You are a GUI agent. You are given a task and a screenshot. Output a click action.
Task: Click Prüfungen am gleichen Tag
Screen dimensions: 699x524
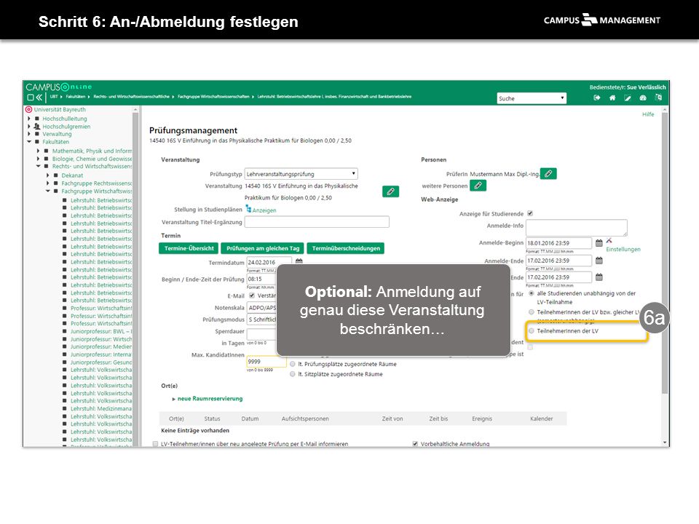pos(263,248)
